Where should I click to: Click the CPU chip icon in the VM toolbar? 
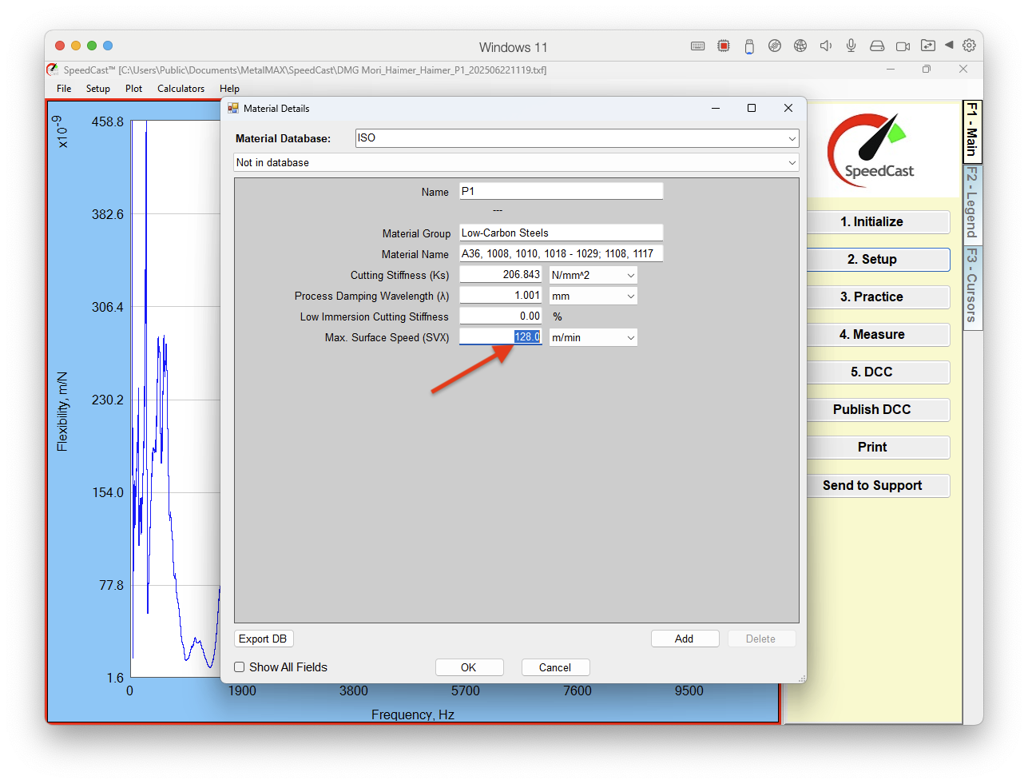[724, 46]
